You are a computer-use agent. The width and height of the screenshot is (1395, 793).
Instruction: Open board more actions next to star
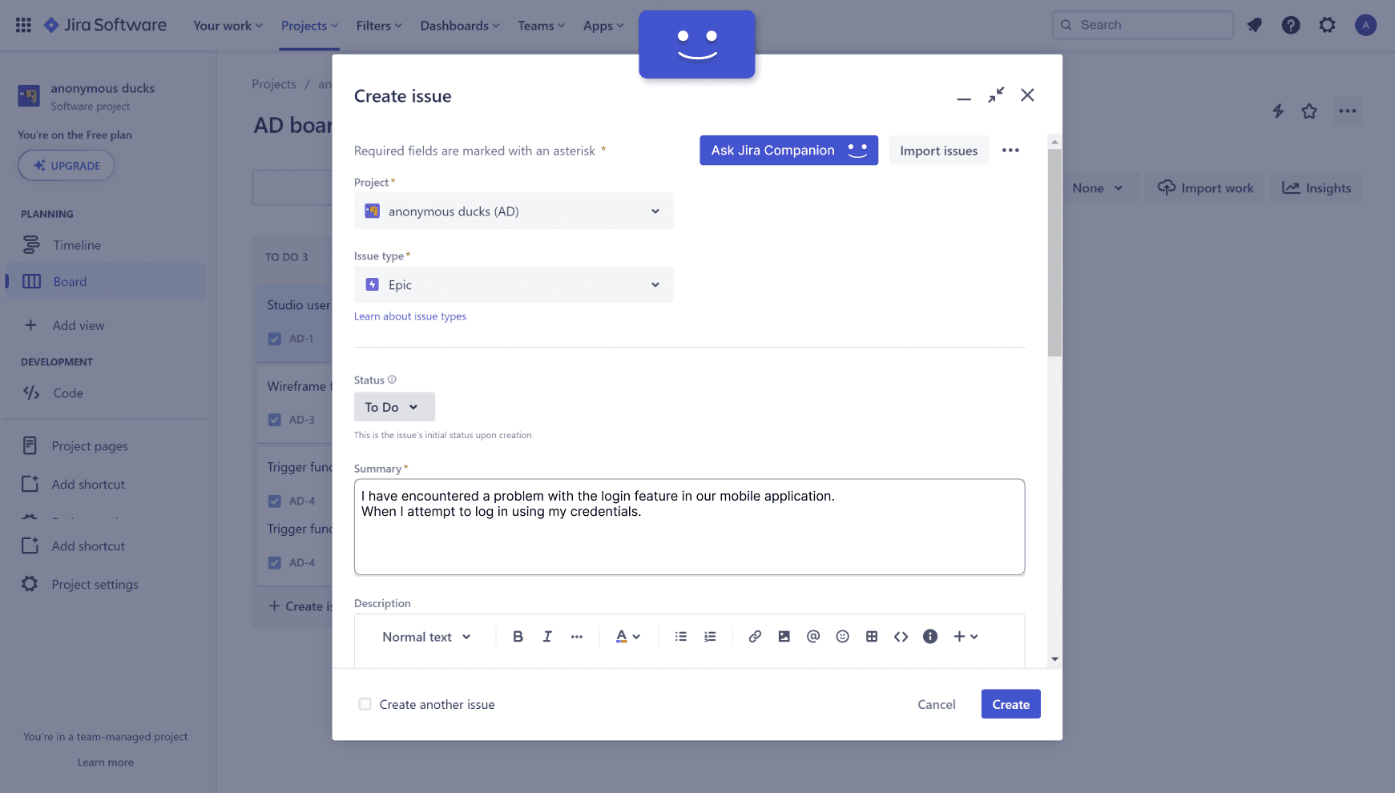tap(1348, 111)
